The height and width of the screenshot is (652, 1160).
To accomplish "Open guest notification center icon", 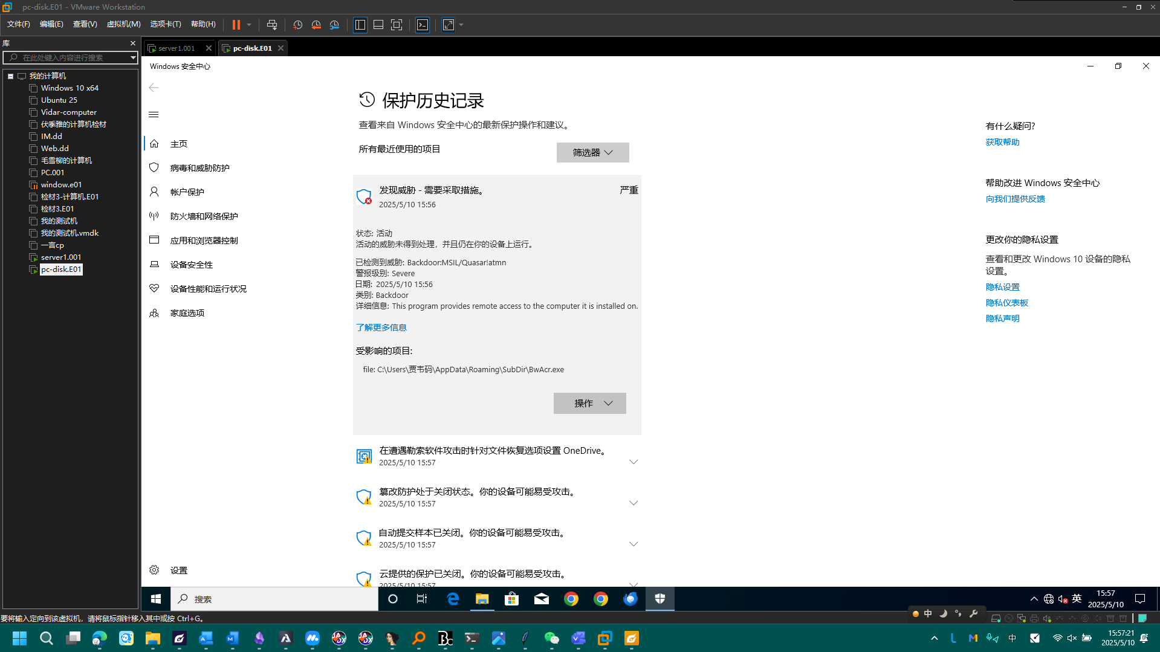I will 1140,599.
